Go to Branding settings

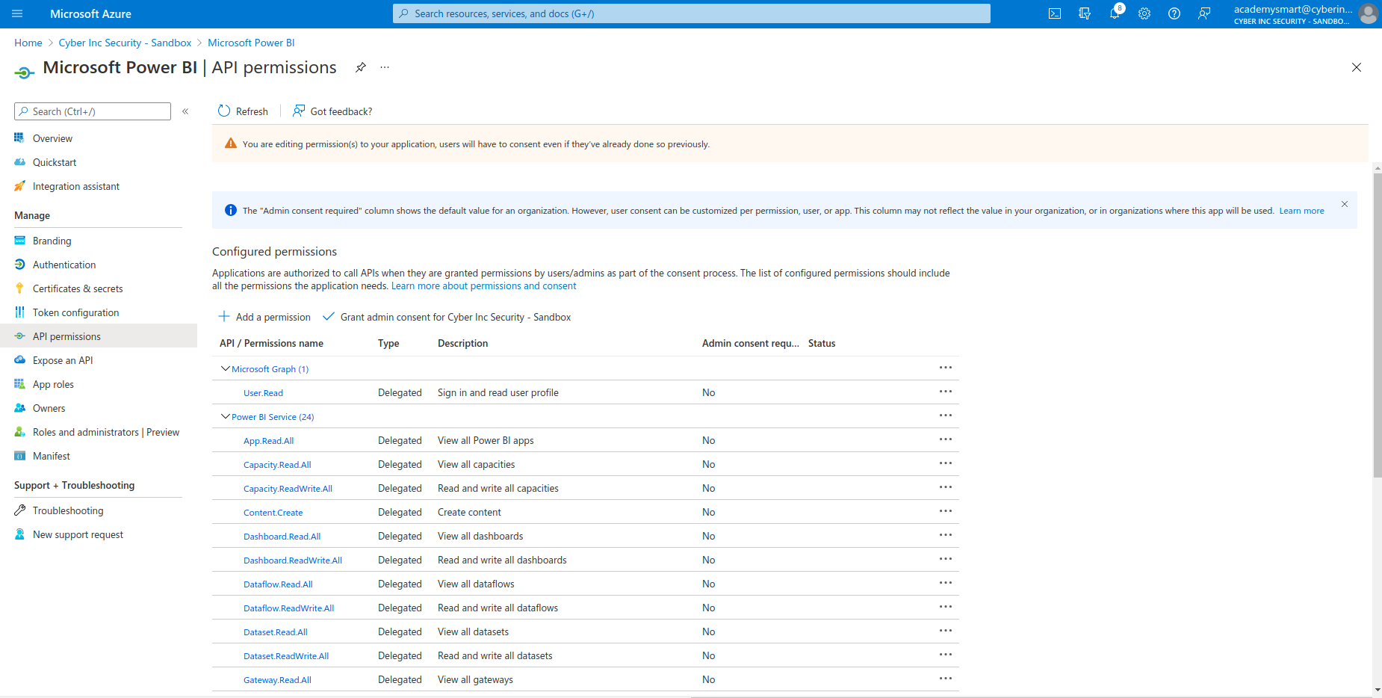point(52,241)
